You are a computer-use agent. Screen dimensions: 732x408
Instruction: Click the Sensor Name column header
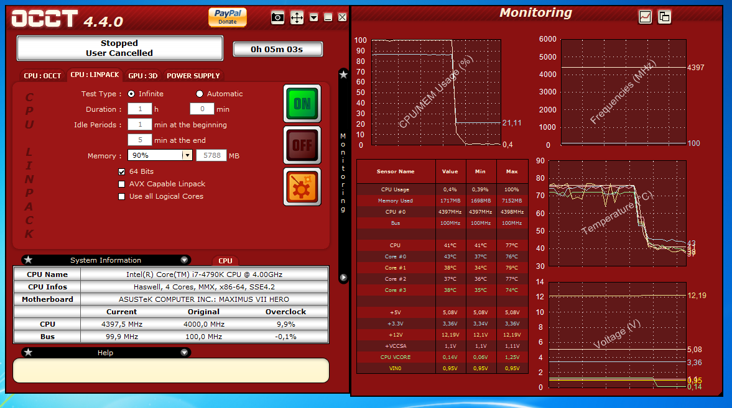(396, 171)
